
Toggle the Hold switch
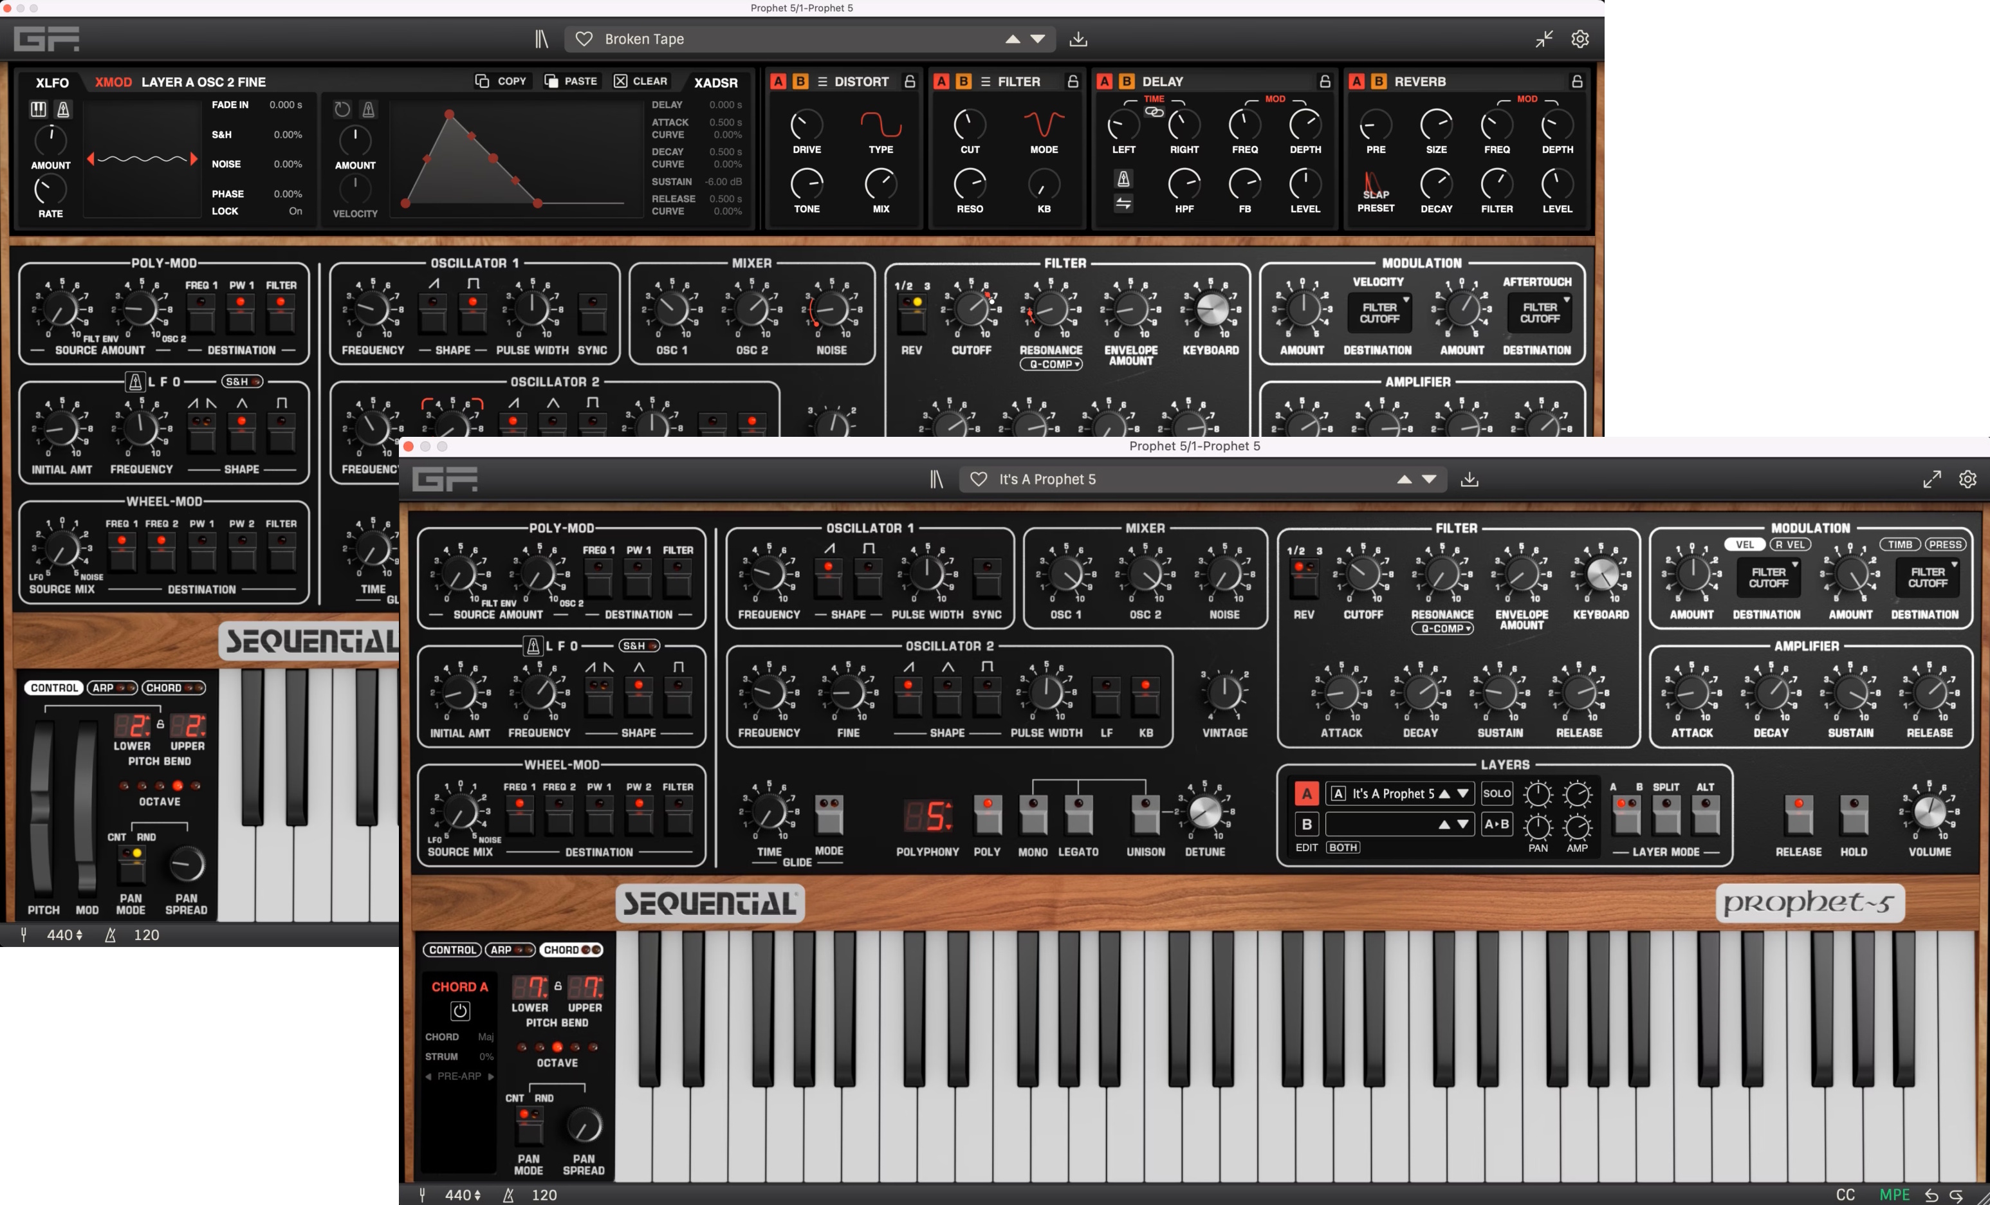coord(1854,814)
